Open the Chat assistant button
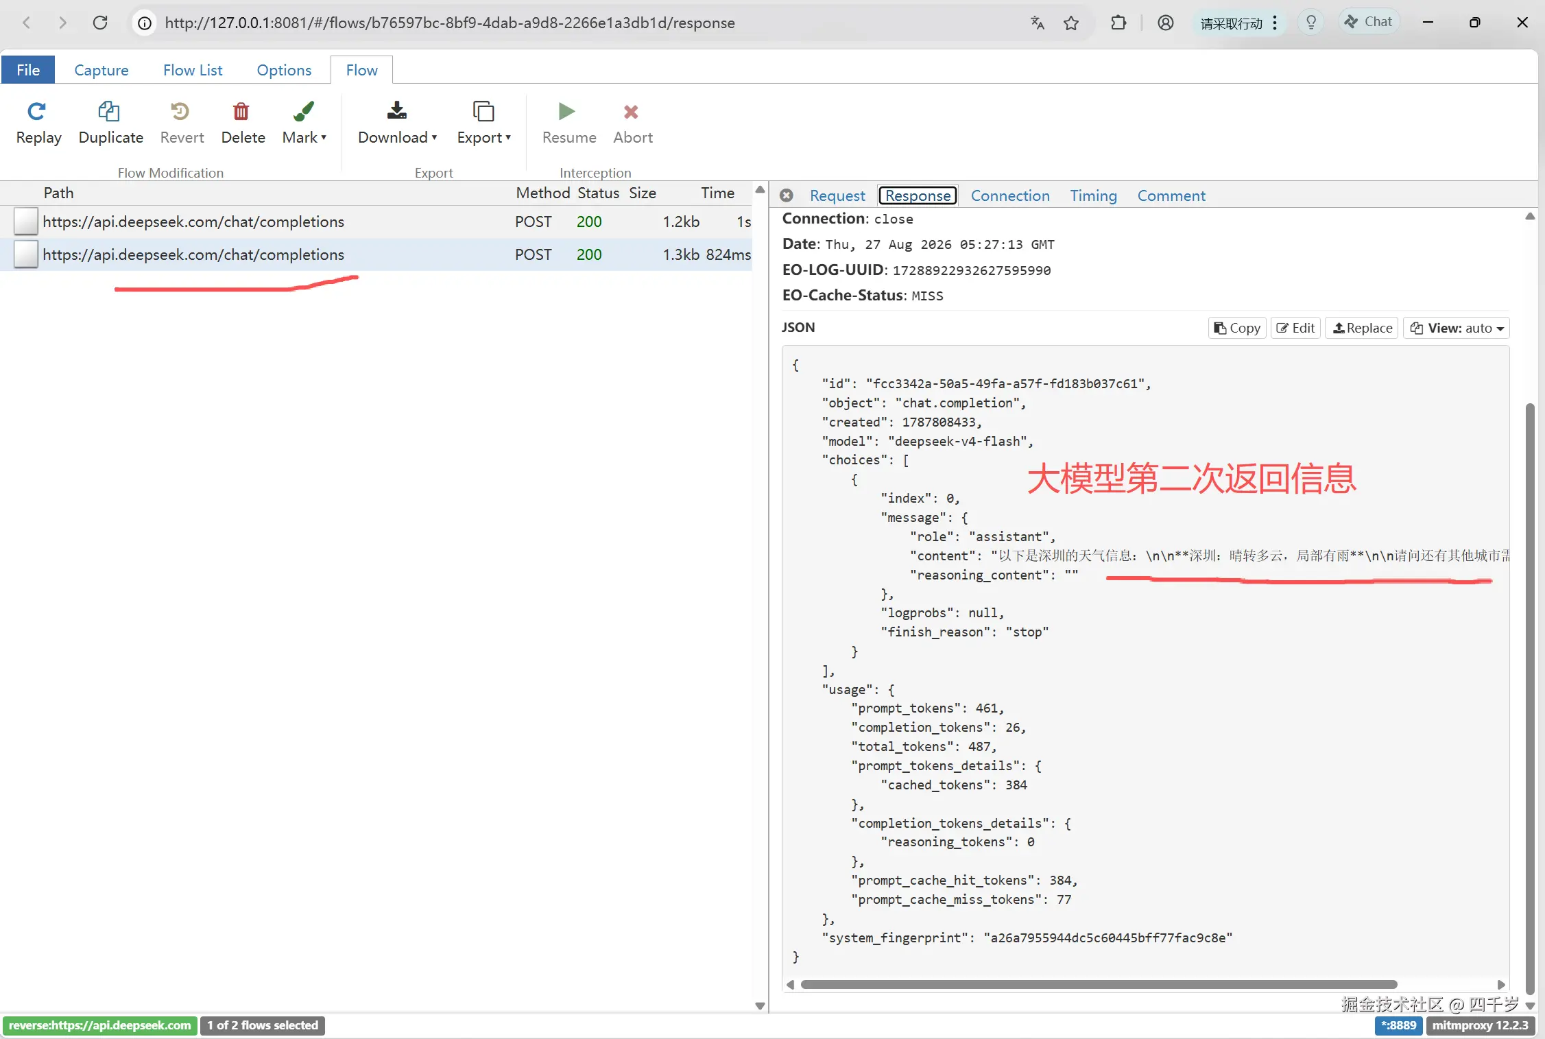This screenshot has height=1039, width=1545. [1369, 22]
